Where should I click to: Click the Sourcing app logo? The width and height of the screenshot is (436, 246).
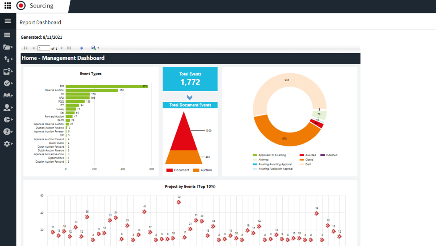21,5
